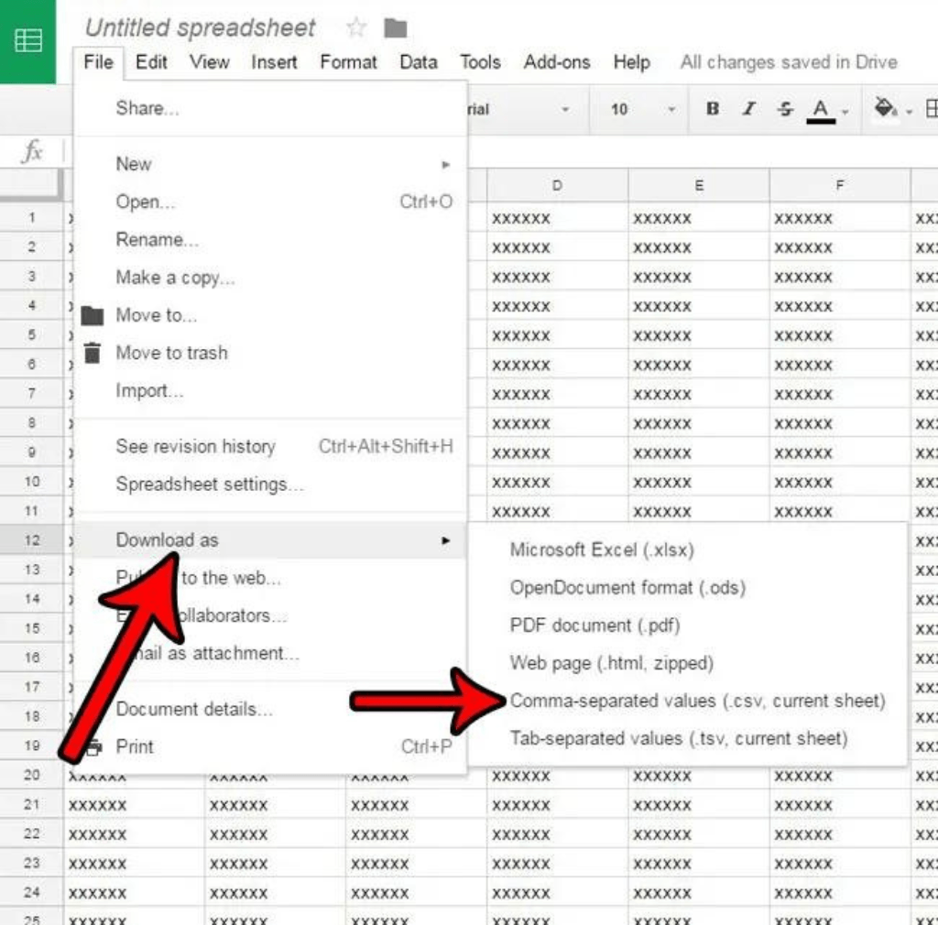Open the Add-ons menu
Image resolution: width=938 pixels, height=925 pixels.
[556, 62]
